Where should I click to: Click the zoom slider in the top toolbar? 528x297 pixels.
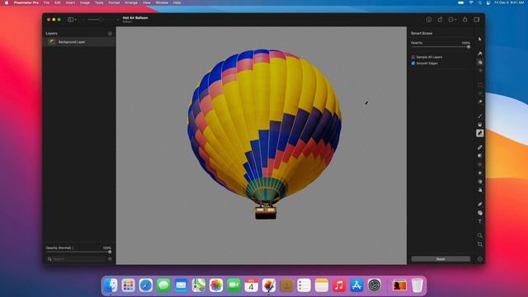coord(101,20)
